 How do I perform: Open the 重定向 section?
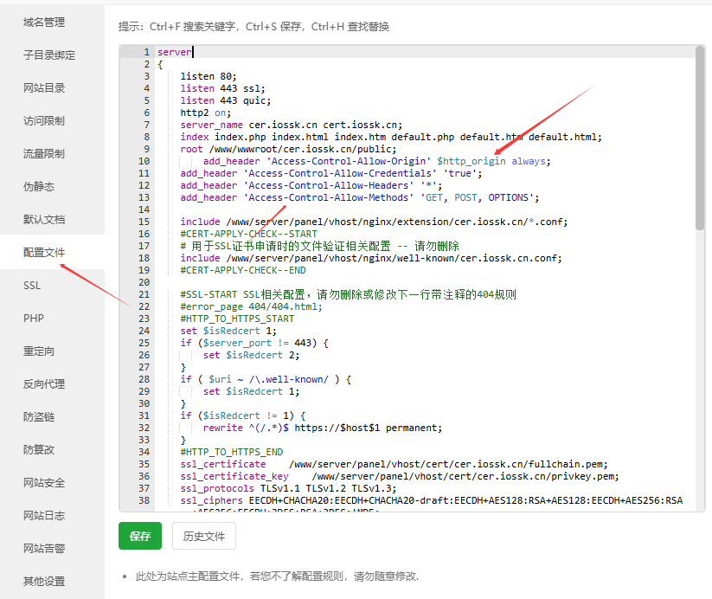point(39,351)
